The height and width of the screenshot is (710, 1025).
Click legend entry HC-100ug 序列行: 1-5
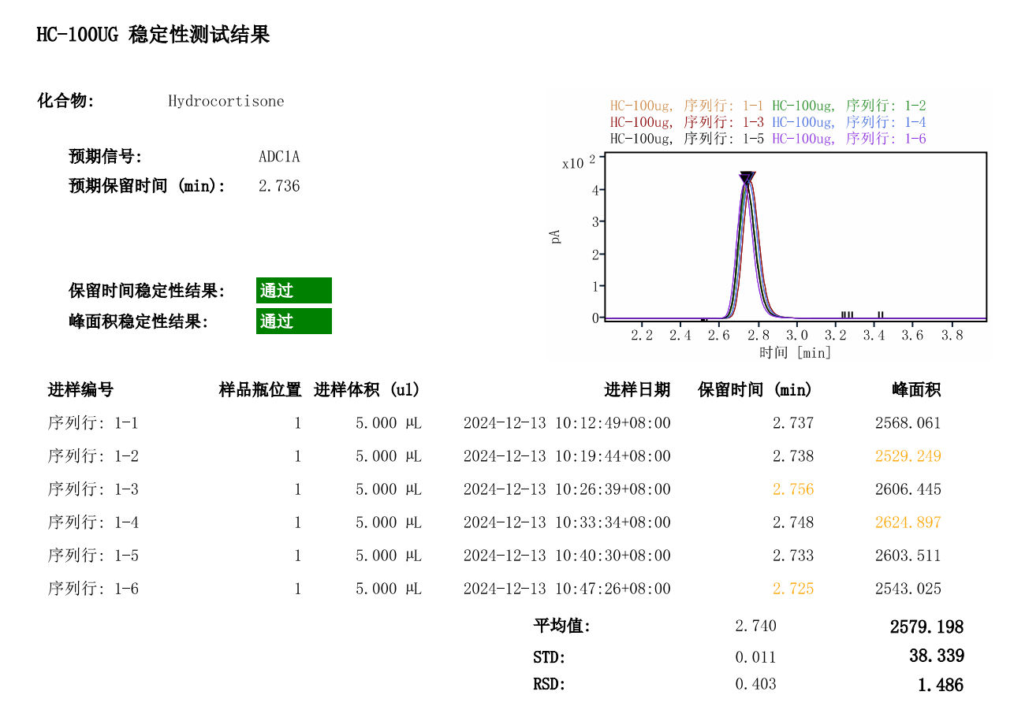point(687,139)
